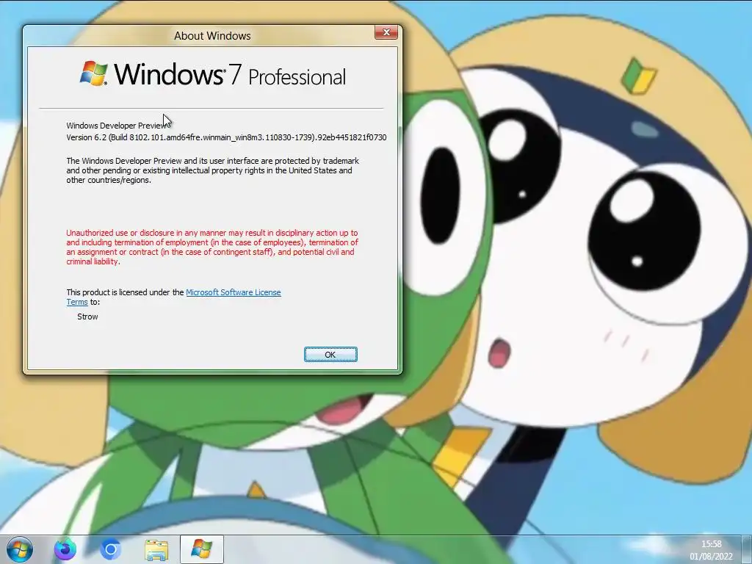Click the Show desktop strip beside the clock
This screenshot has height=564, width=752.
coord(746,549)
